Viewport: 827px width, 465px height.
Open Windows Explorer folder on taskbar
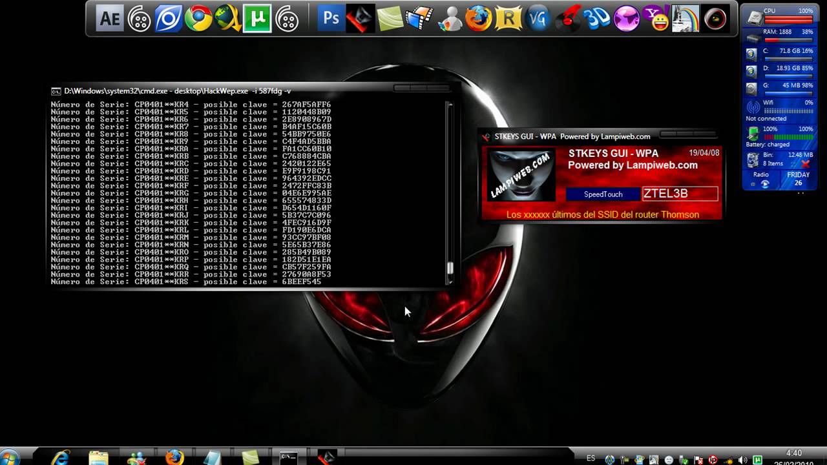coord(99,457)
